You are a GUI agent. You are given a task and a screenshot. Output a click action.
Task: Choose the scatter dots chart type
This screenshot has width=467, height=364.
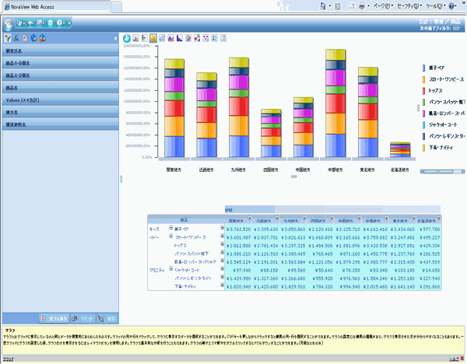(205, 38)
